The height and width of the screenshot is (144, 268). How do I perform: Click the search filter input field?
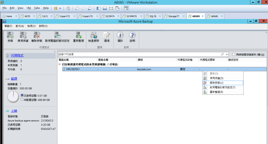(x=137, y=54)
